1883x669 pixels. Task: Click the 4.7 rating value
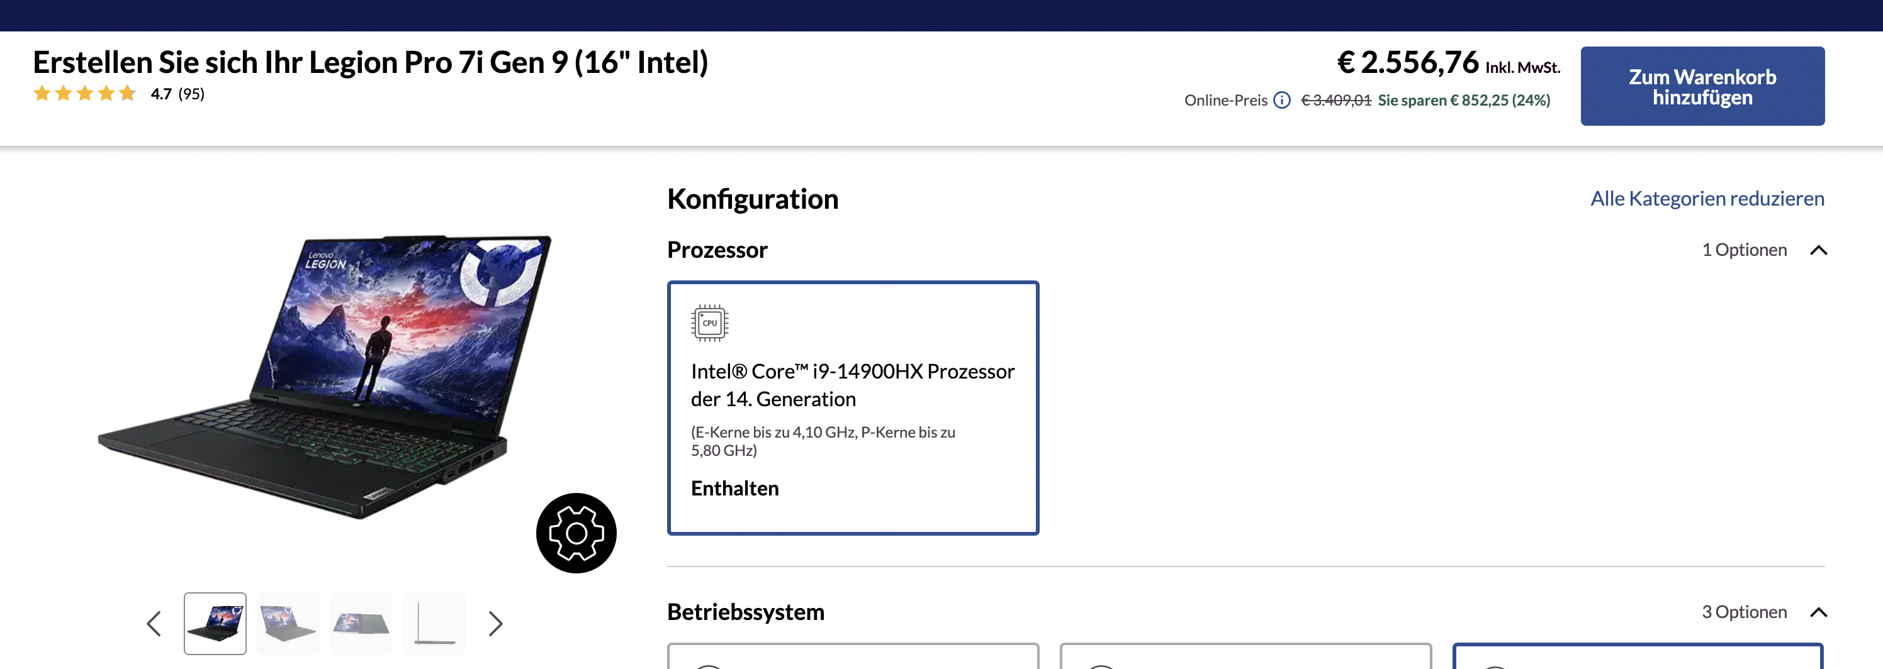pyautogui.click(x=161, y=94)
